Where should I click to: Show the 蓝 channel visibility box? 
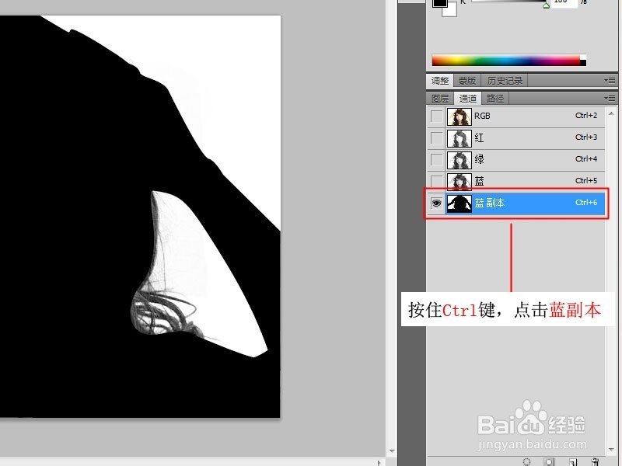[436, 181]
